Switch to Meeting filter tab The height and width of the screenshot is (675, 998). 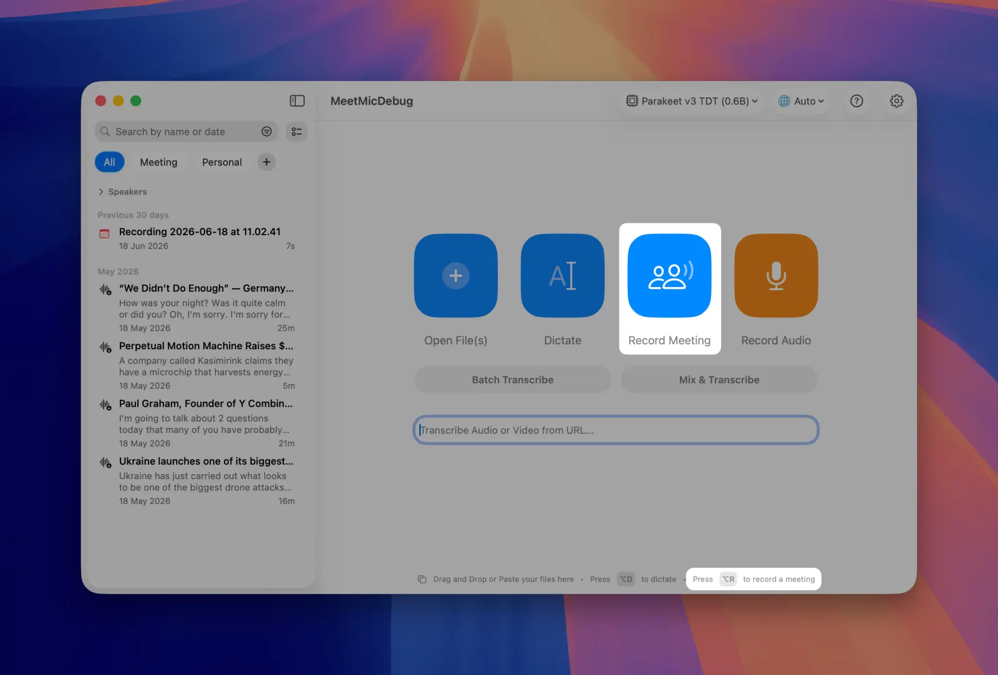coord(158,162)
